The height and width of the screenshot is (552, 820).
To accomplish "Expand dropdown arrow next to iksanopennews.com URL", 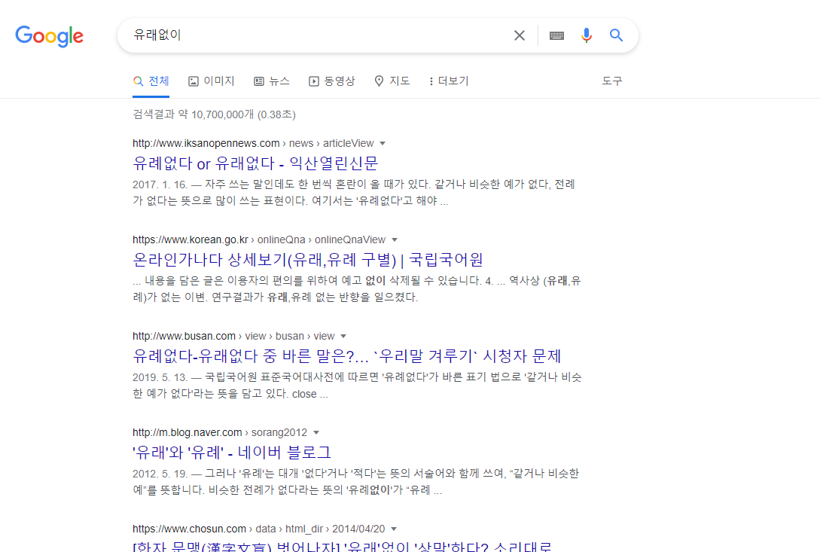I will [x=383, y=143].
